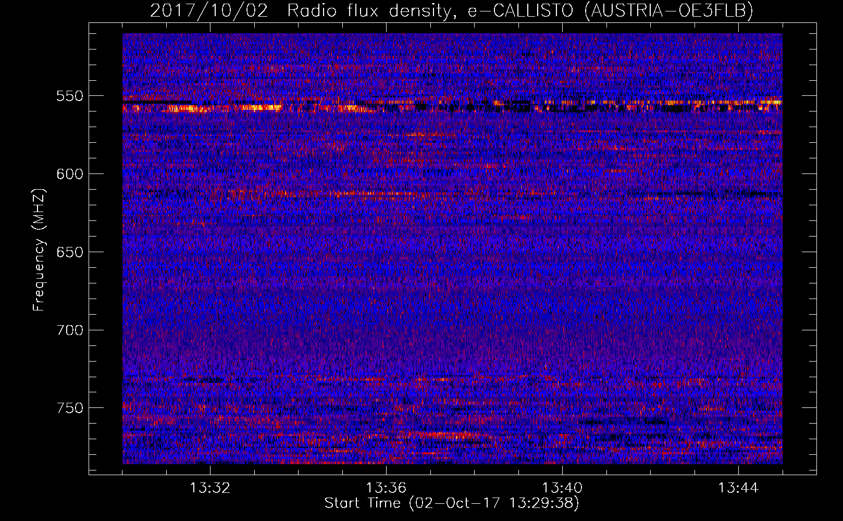Click the 13:44 time tick label

[738, 488]
